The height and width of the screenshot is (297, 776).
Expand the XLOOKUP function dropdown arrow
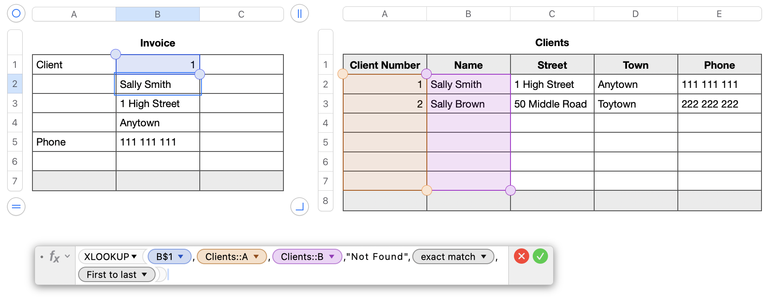134,256
